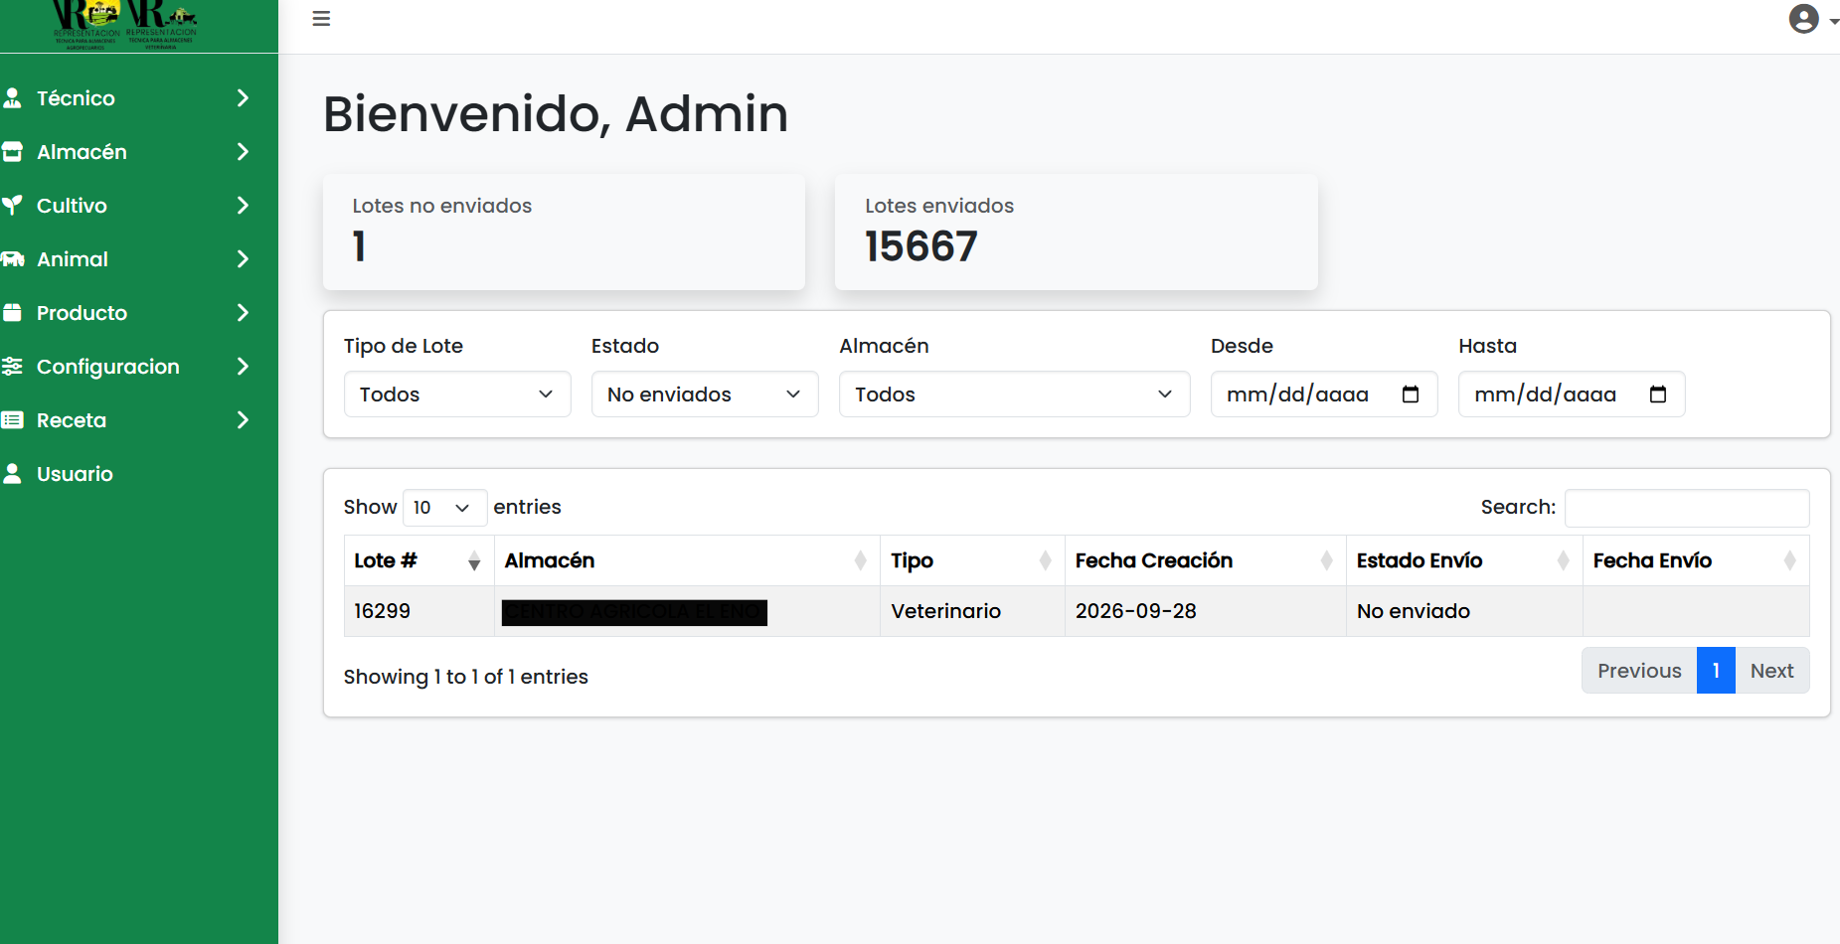1840x944 pixels.
Task: Click the 2026-09-28 creation date cell
Action: click(x=1205, y=611)
